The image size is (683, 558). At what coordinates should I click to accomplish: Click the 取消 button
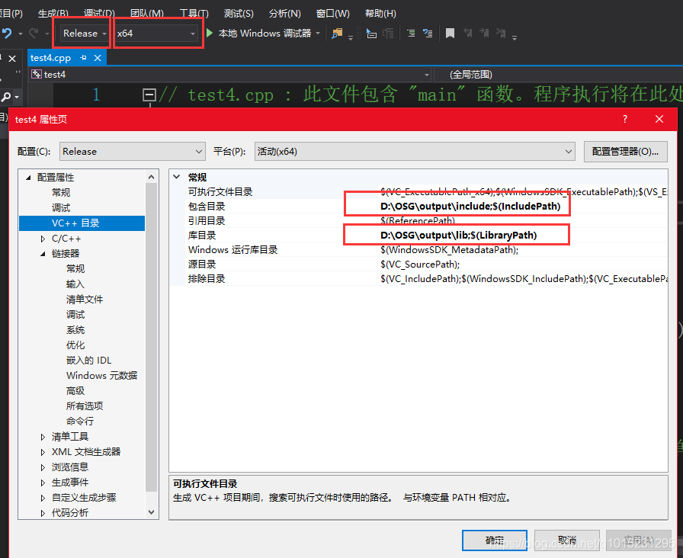[567, 540]
